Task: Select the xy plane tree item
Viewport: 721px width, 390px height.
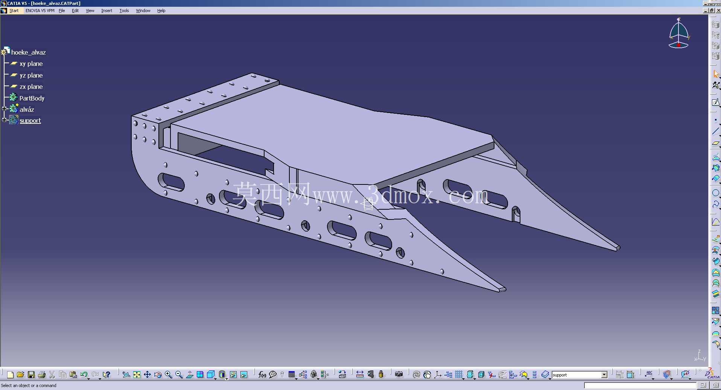Action: point(31,64)
